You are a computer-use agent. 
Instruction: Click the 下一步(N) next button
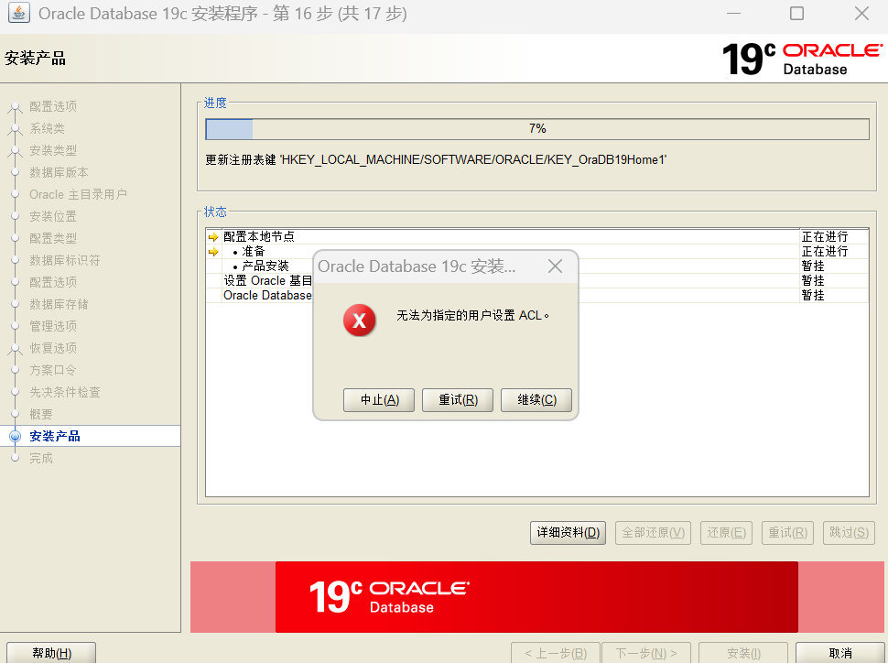coord(646,653)
